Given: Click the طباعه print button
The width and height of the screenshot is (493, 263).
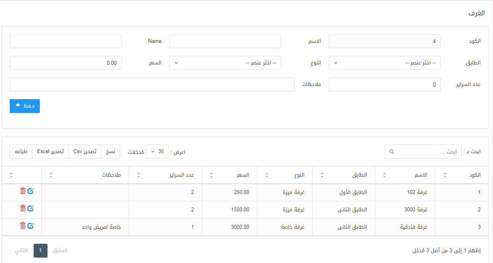Looking at the screenshot, I should pyautogui.click(x=21, y=152).
